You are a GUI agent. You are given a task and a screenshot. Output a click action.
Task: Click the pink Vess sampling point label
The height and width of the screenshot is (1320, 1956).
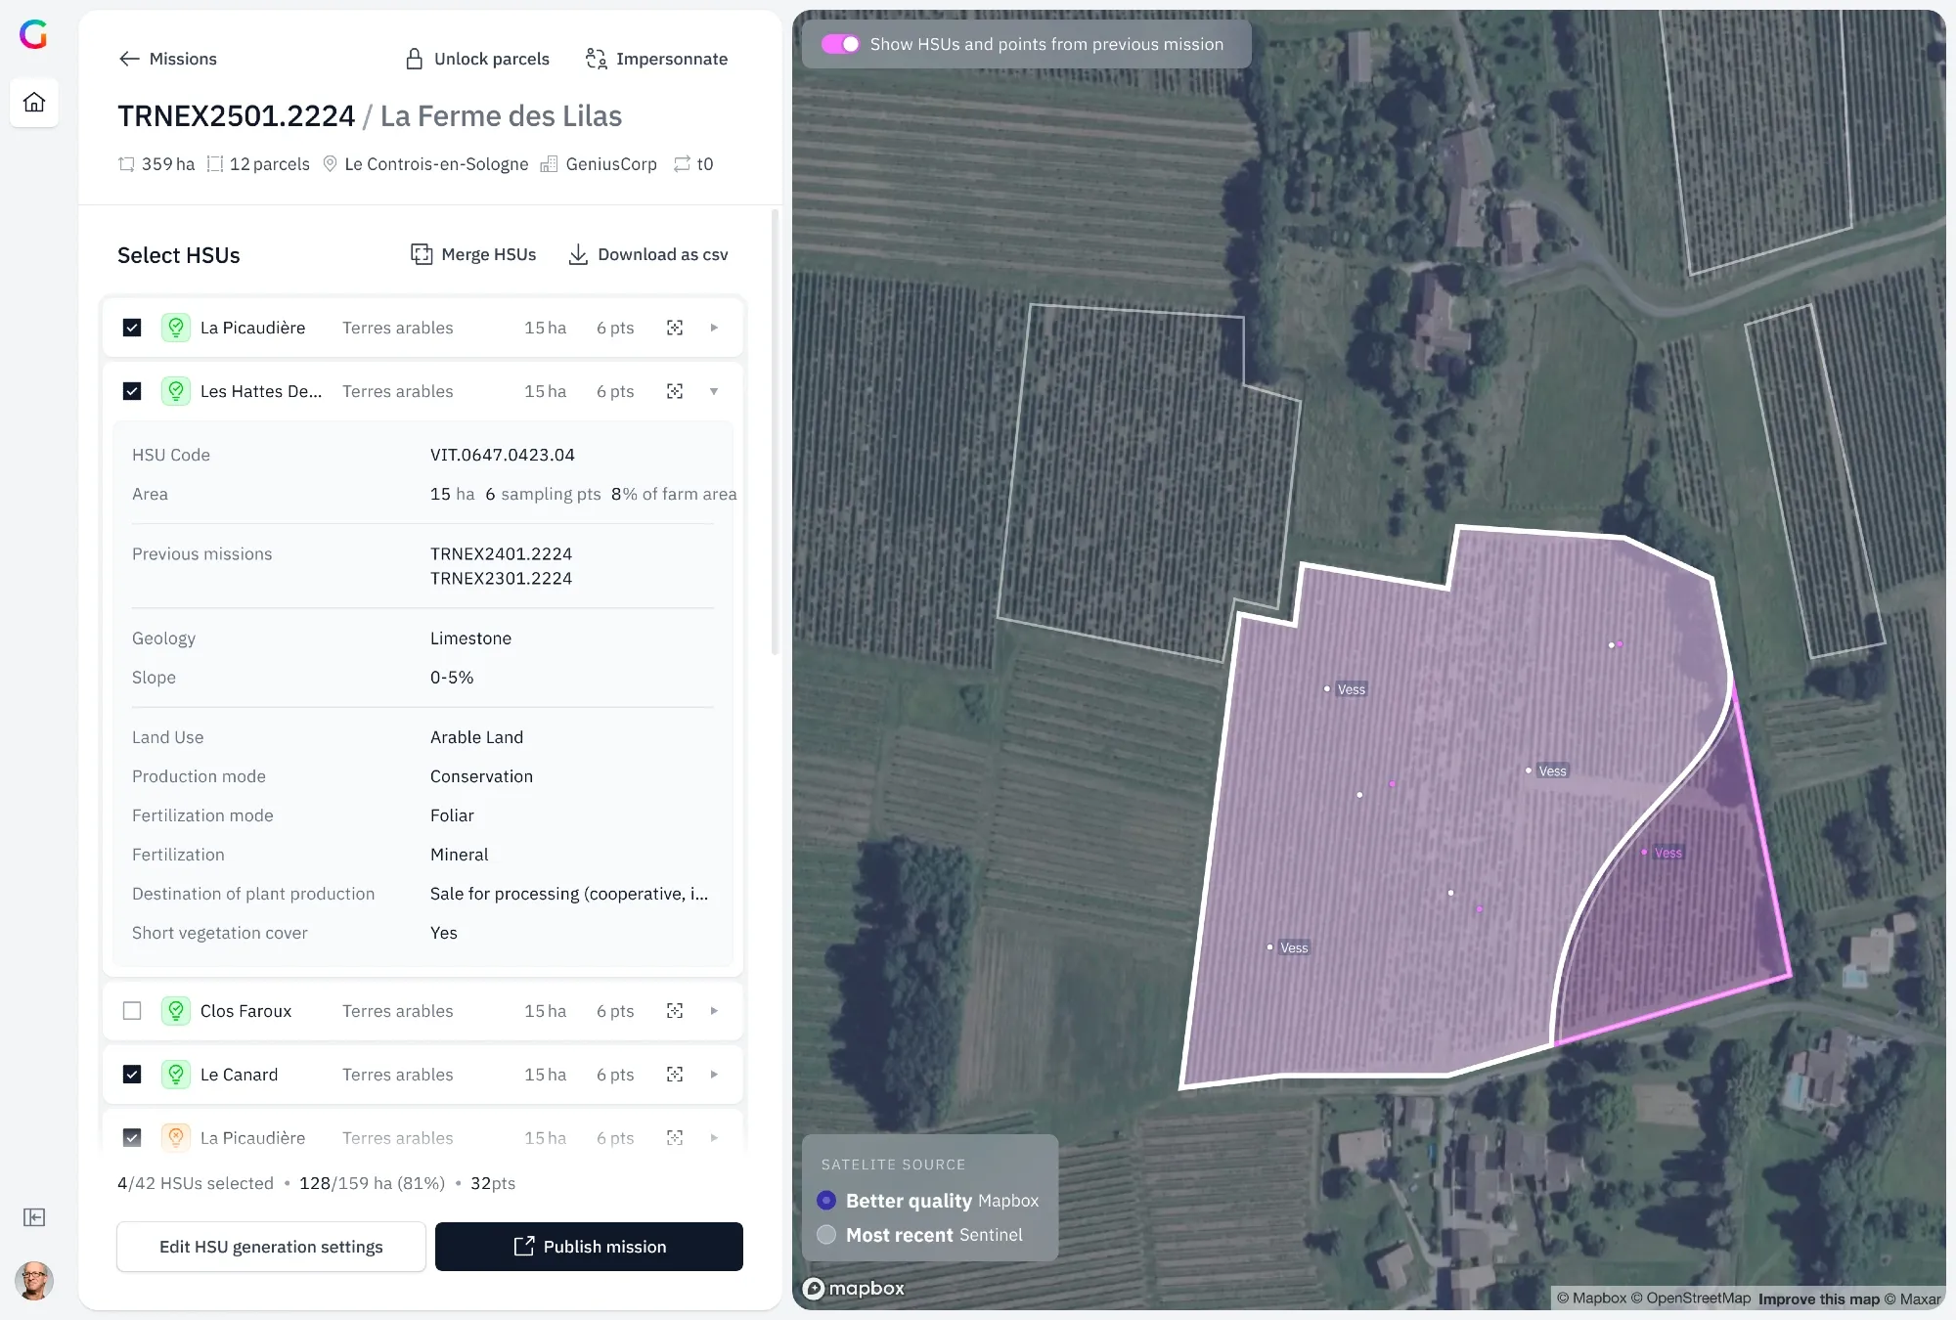pyautogui.click(x=1667, y=853)
